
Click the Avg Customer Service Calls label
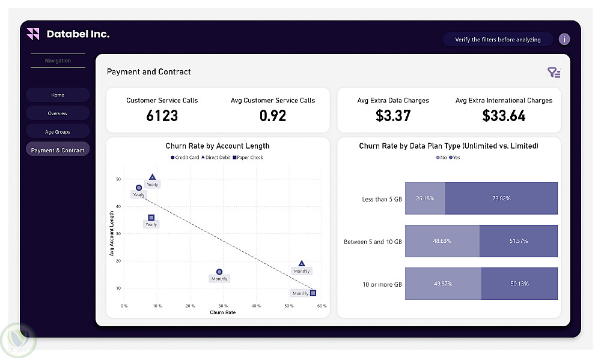click(x=272, y=100)
